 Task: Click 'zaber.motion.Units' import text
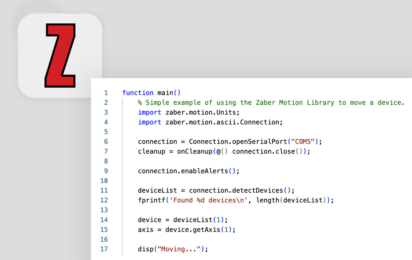tap(201, 113)
